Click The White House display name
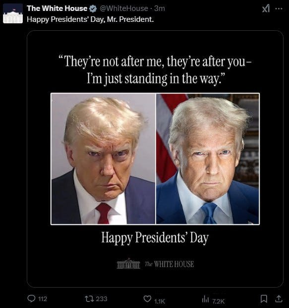 pos(57,8)
